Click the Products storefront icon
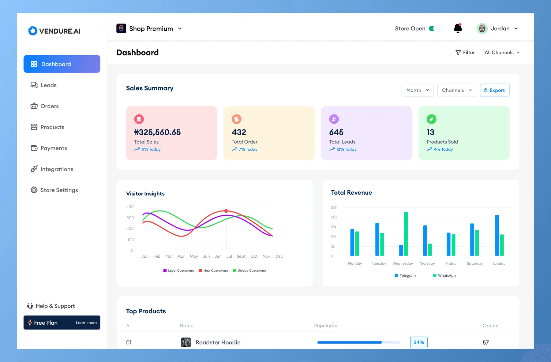Image resolution: width=551 pixels, height=362 pixels. tap(34, 127)
